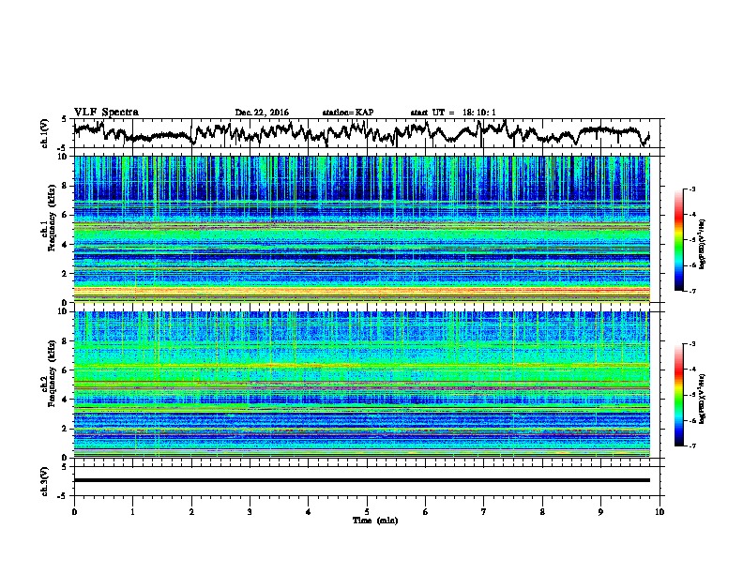Image resolution: width=743 pixels, height=574 pixels.
Task: Click the "ch.3(V)" axis label
Action: [45, 481]
